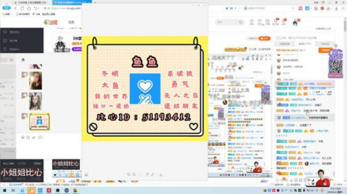
Task: Click the download icon in image viewer
Action: point(160,174)
